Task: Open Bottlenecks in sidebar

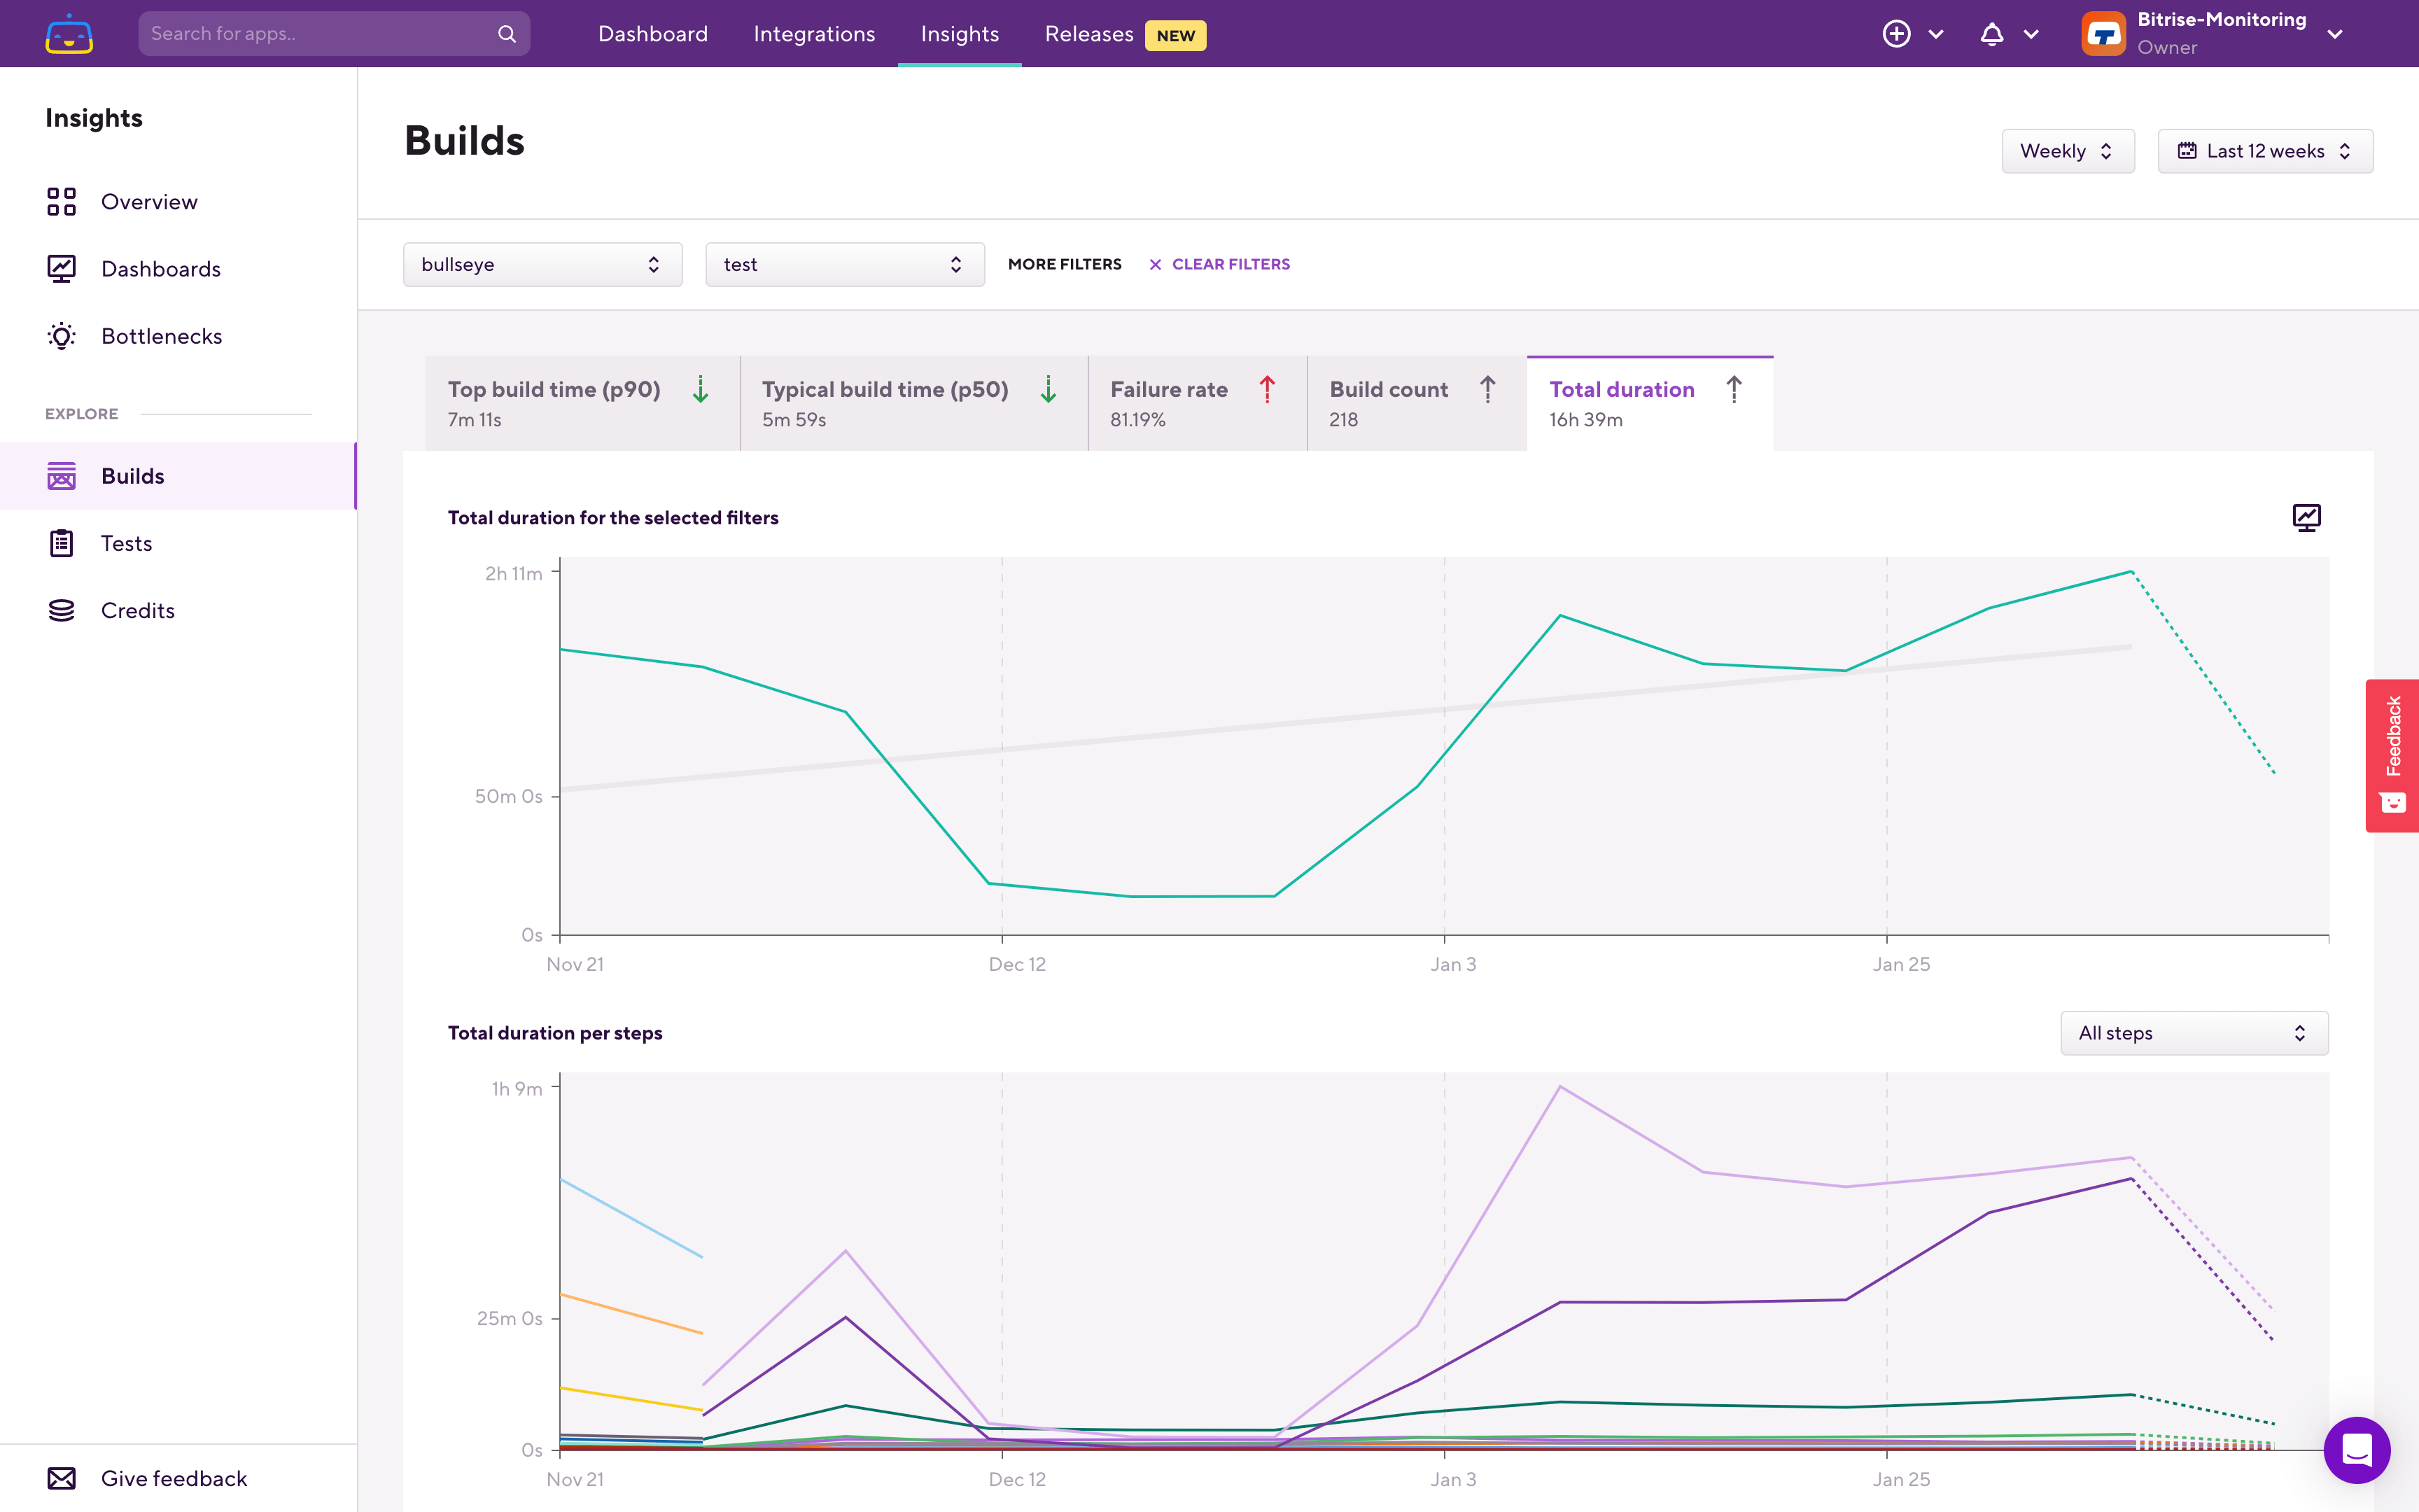Action: pyautogui.click(x=161, y=336)
